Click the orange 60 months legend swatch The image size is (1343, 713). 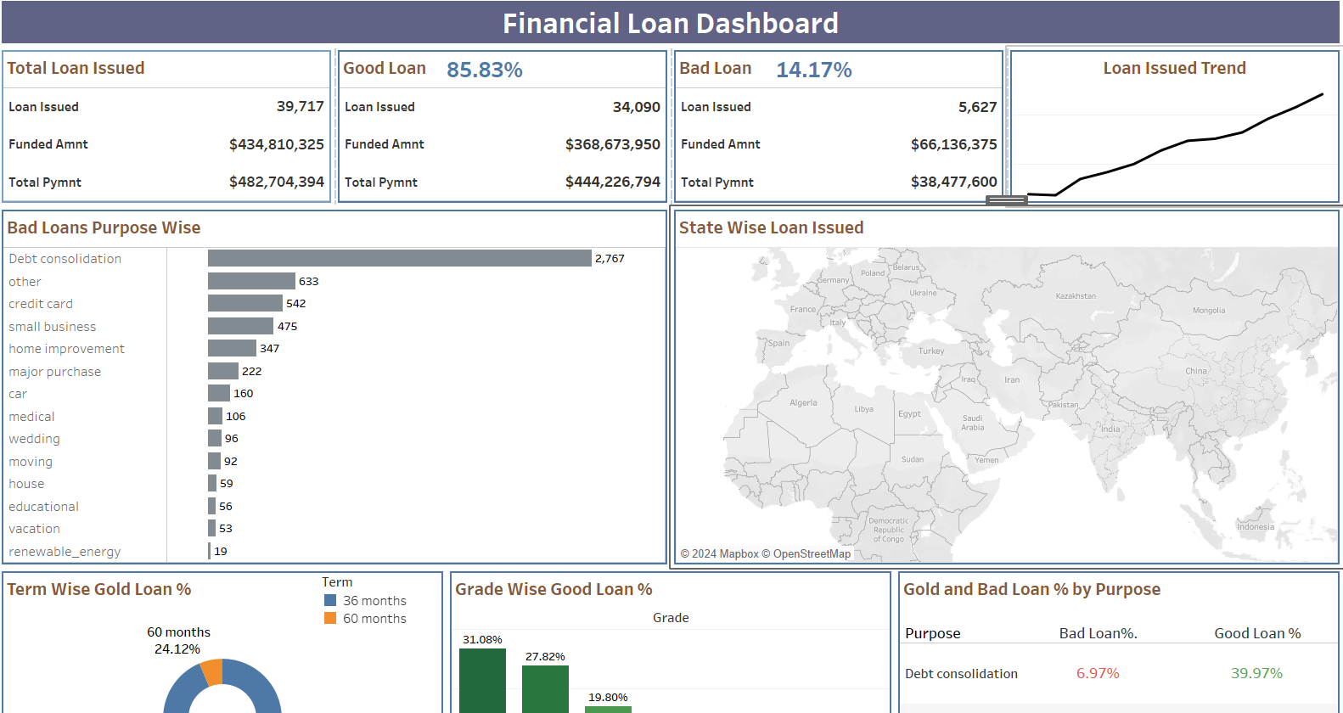click(330, 618)
